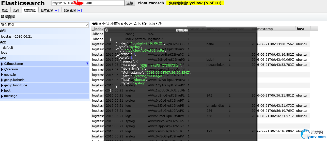Close the raw data popup
The height and width of the screenshot is (141, 327).
point(107,30)
